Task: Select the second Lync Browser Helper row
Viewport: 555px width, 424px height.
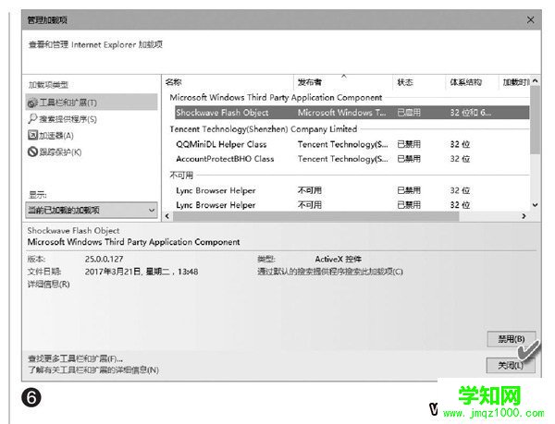Action: (x=351, y=205)
